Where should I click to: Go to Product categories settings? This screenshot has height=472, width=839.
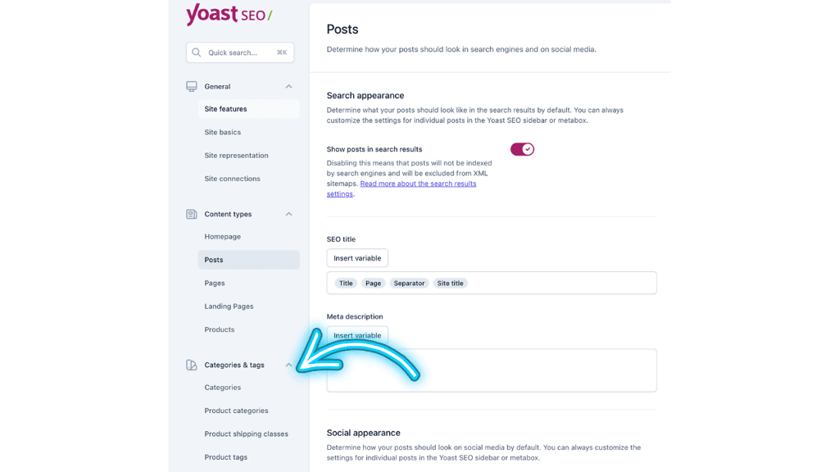click(x=237, y=411)
